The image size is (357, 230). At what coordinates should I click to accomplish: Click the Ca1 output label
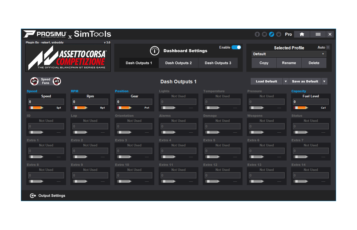point(323,108)
